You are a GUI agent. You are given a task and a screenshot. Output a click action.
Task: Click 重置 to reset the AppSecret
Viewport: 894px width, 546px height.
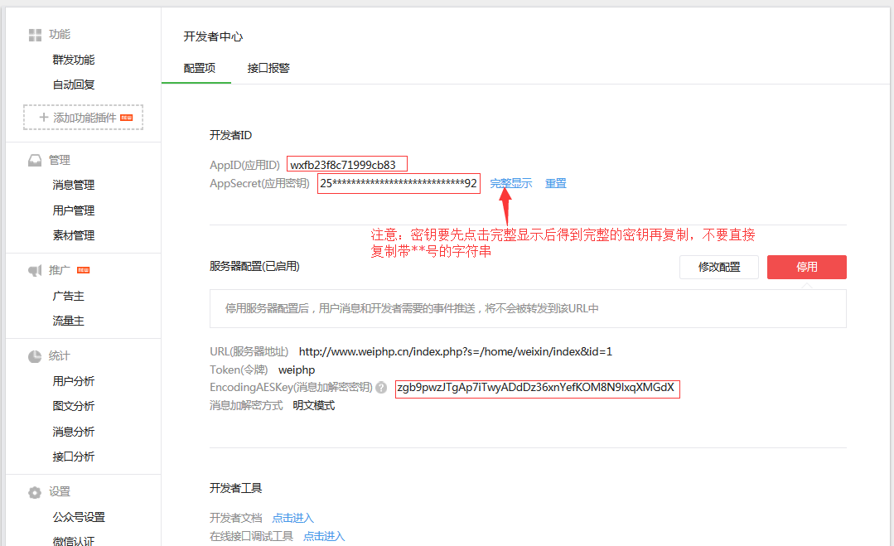coord(555,183)
